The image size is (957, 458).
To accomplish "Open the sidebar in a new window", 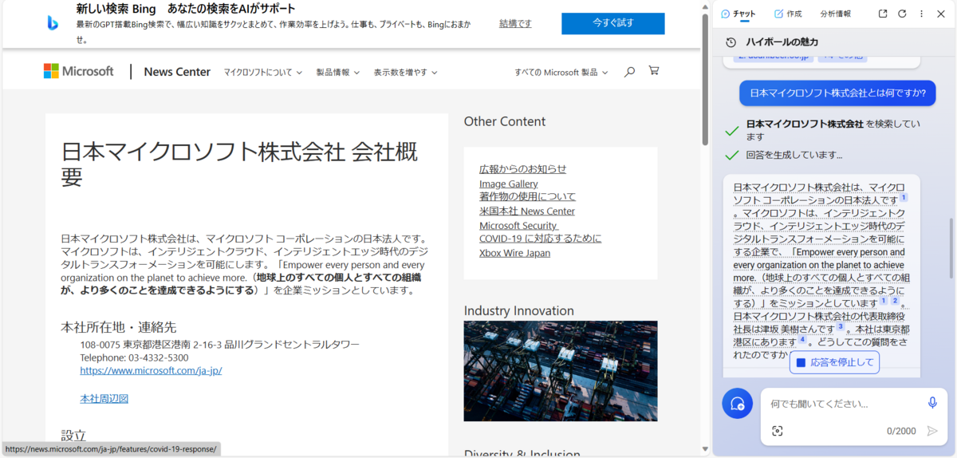I will point(883,14).
